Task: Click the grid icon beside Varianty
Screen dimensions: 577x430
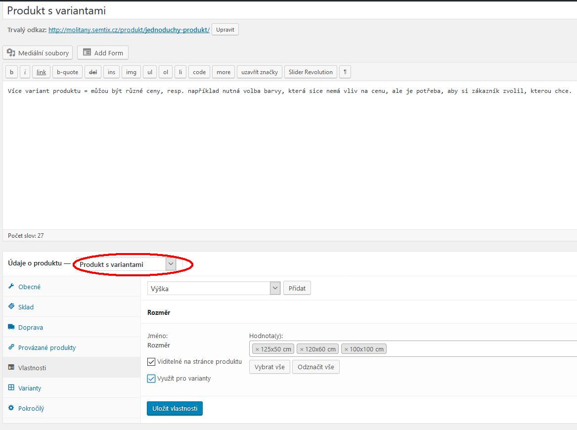Action: pyautogui.click(x=11, y=388)
